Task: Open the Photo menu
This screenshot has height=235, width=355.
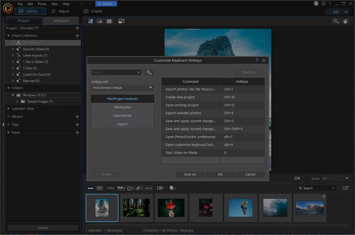Action: click(x=42, y=4)
